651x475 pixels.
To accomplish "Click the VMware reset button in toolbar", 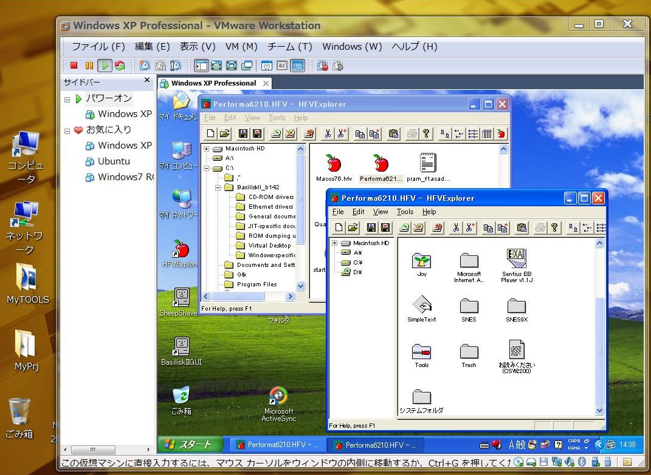I will point(120,66).
